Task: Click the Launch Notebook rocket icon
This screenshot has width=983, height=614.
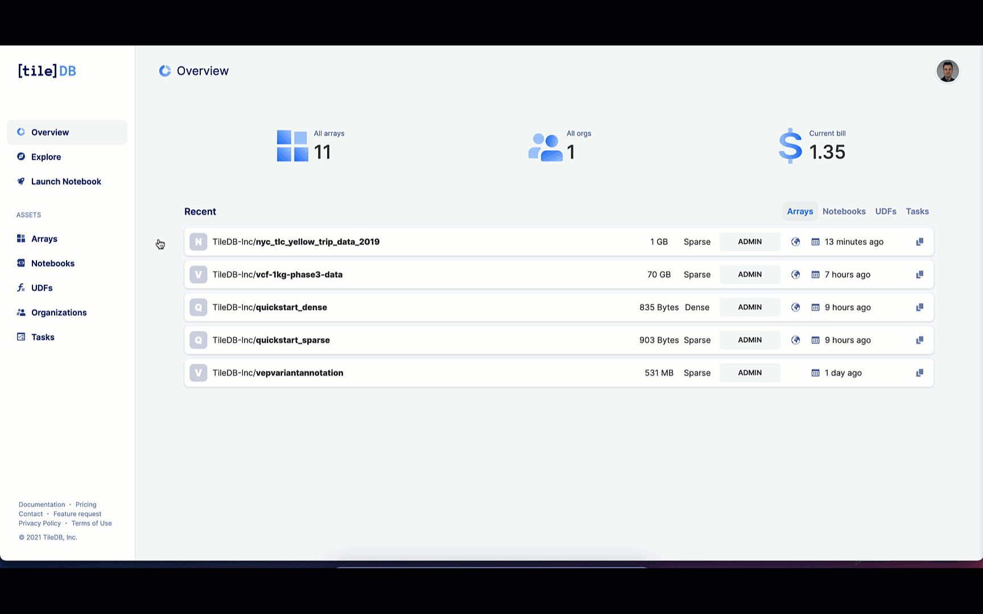Action: 21,181
